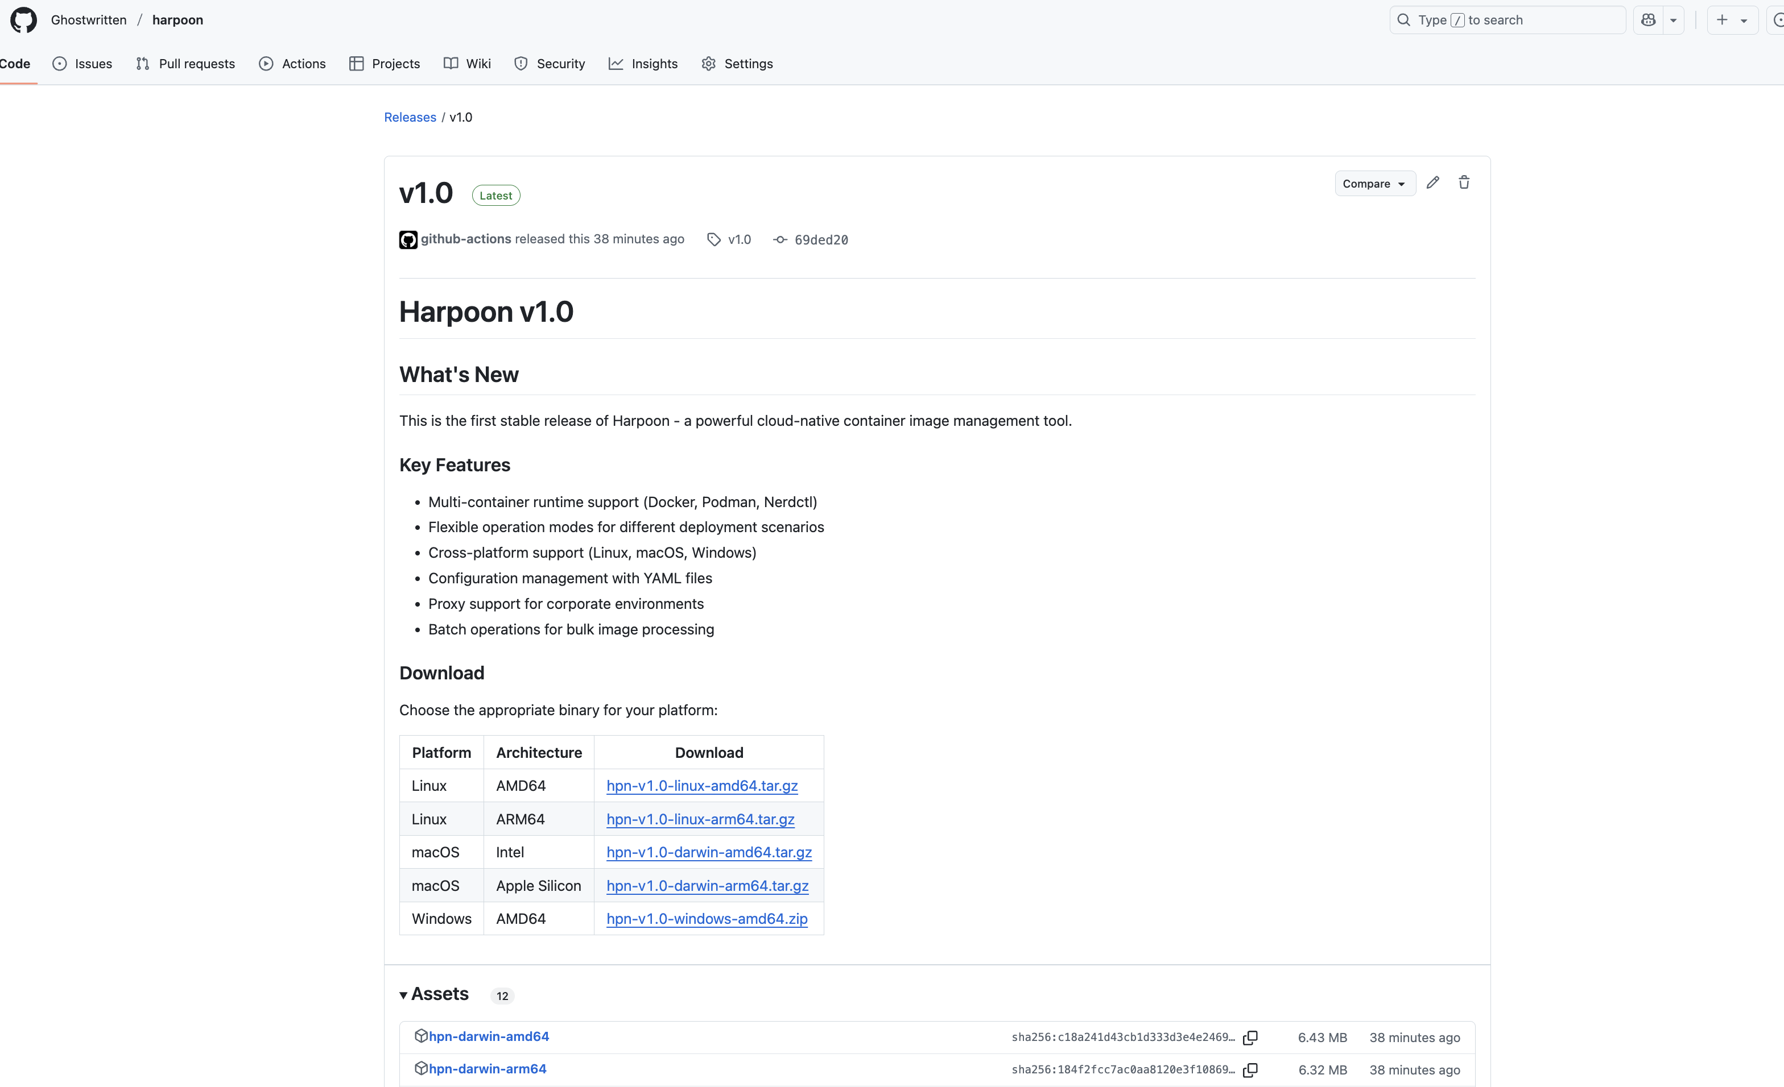The image size is (1784, 1087).
Task: Click the search magnifier icon
Action: (x=1404, y=20)
